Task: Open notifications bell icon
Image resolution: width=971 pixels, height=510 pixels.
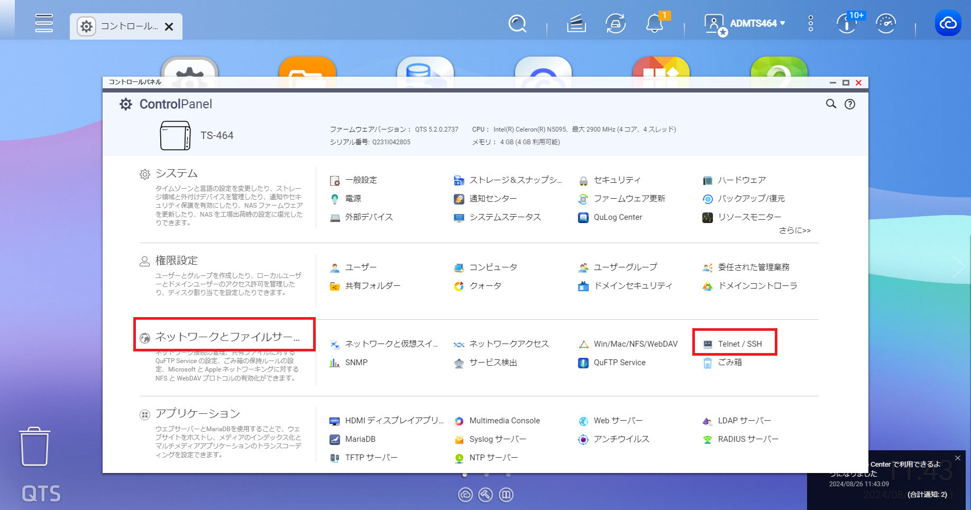Action: click(x=655, y=23)
